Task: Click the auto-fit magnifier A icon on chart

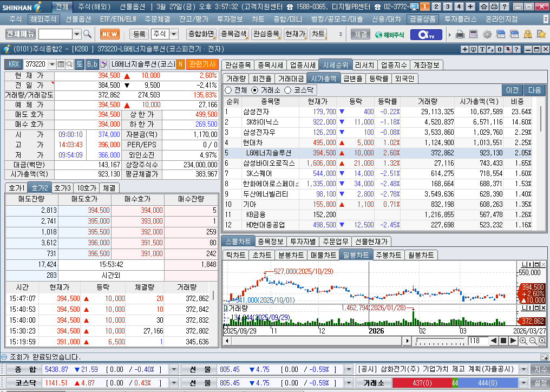Action: tap(542, 341)
